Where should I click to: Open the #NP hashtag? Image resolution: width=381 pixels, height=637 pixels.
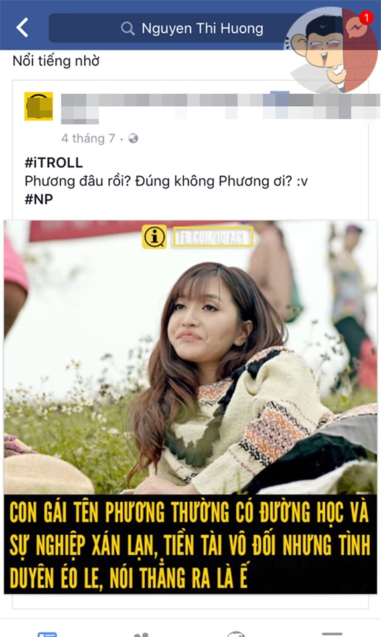[39, 199]
